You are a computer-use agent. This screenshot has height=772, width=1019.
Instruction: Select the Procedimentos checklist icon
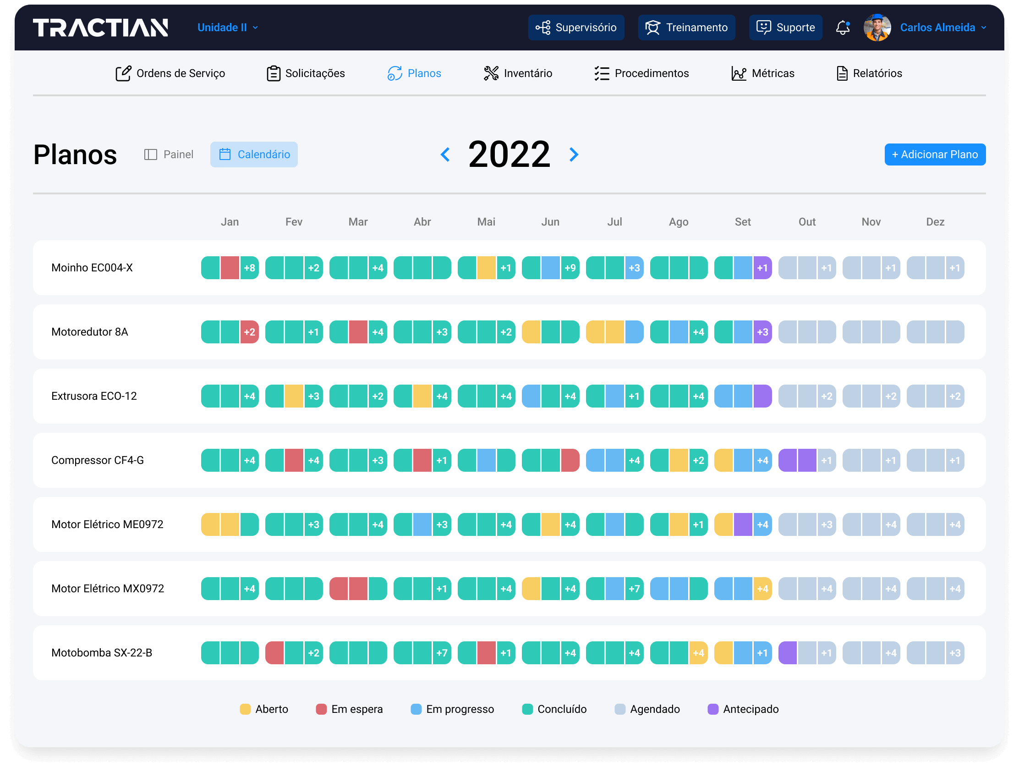click(x=601, y=73)
